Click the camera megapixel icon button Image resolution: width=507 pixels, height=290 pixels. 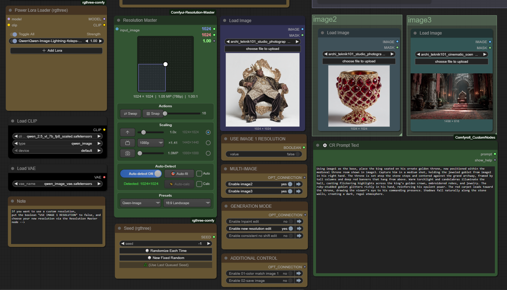(127, 153)
